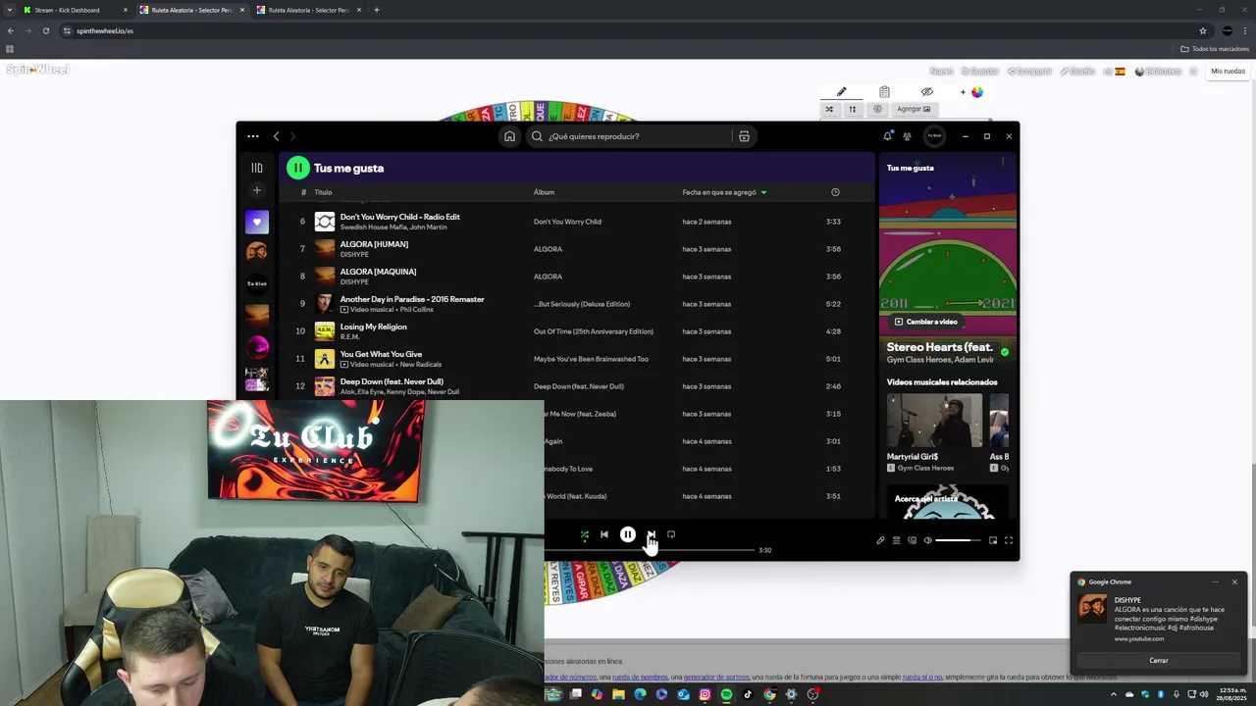Screen dimensions: 1256x706
Task: Sort by the Título column header
Action: tap(323, 192)
